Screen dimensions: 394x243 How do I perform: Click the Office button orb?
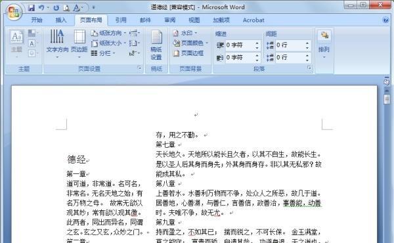click(x=14, y=11)
